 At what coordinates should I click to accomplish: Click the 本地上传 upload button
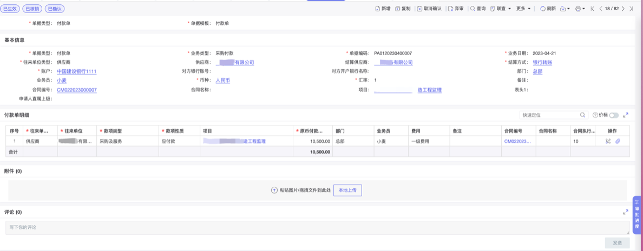point(347,190)
